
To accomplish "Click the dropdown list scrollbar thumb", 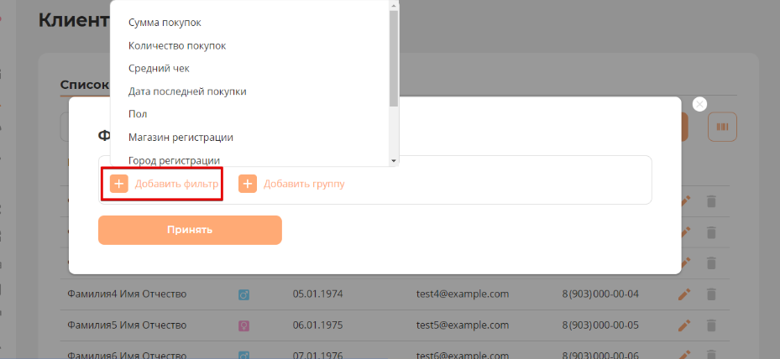I will pyautogui.click(x=394, y=55).
